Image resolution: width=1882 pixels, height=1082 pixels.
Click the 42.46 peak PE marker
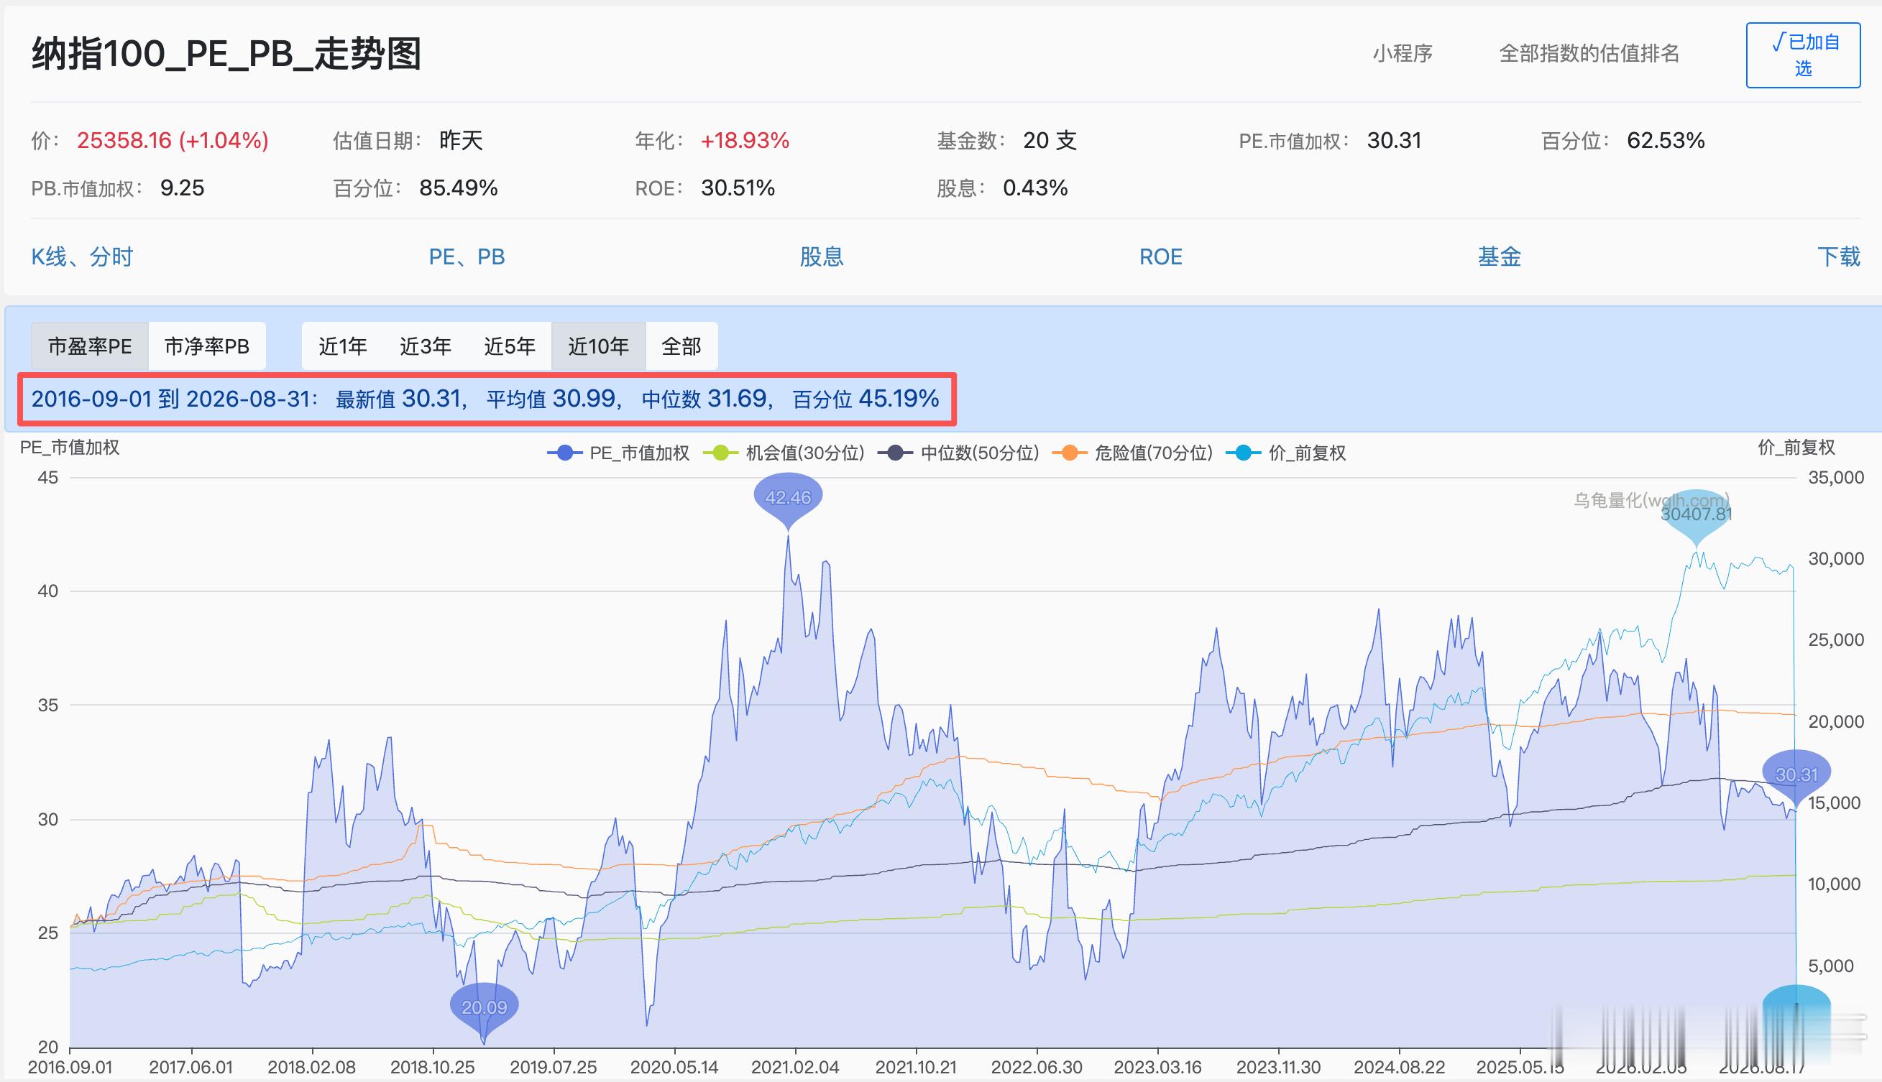pos(788,497)
